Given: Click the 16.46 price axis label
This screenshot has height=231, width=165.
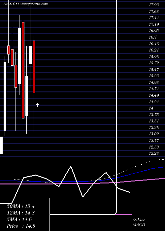Looking at the screenshot, I should pos(154,44).
